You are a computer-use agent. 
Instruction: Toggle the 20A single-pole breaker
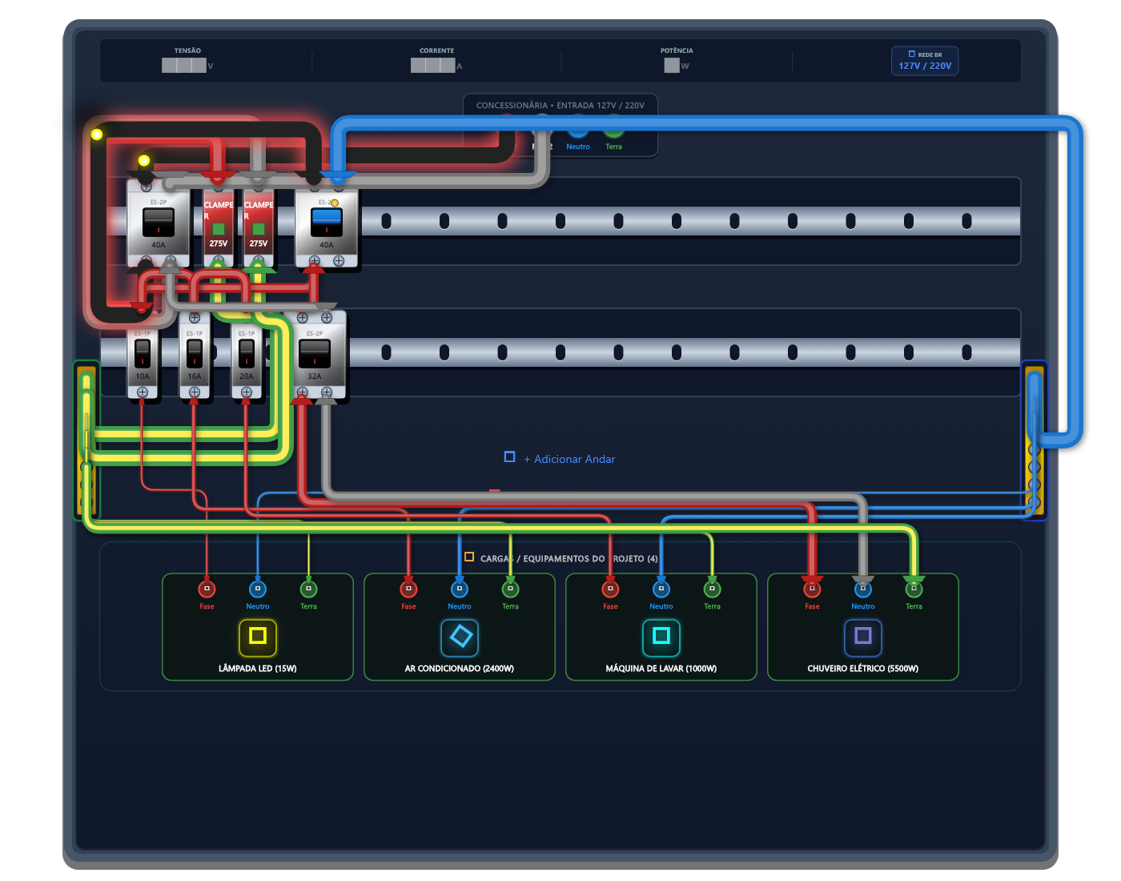247,353
